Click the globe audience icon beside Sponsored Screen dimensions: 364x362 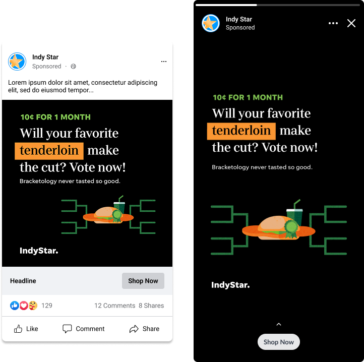[x=74, y=67]
